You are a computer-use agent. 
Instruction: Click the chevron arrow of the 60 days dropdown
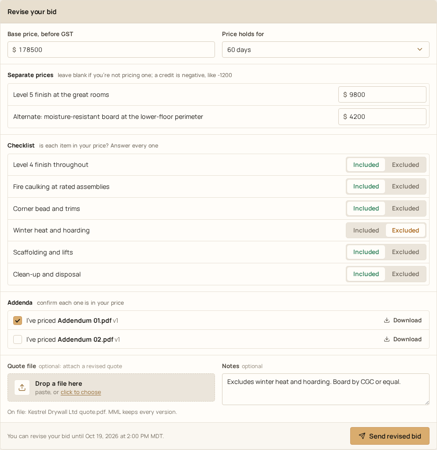[420, 49]
